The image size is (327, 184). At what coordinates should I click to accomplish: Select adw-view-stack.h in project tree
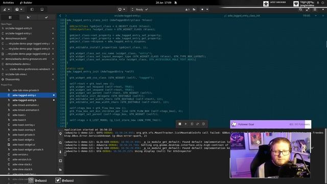tap(28, 169)
